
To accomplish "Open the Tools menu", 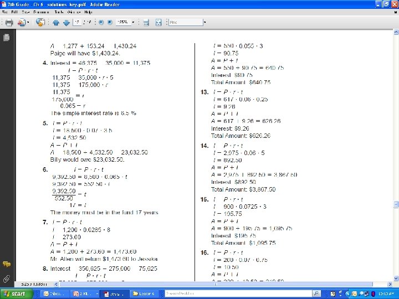I will click(x=59, y=12).
